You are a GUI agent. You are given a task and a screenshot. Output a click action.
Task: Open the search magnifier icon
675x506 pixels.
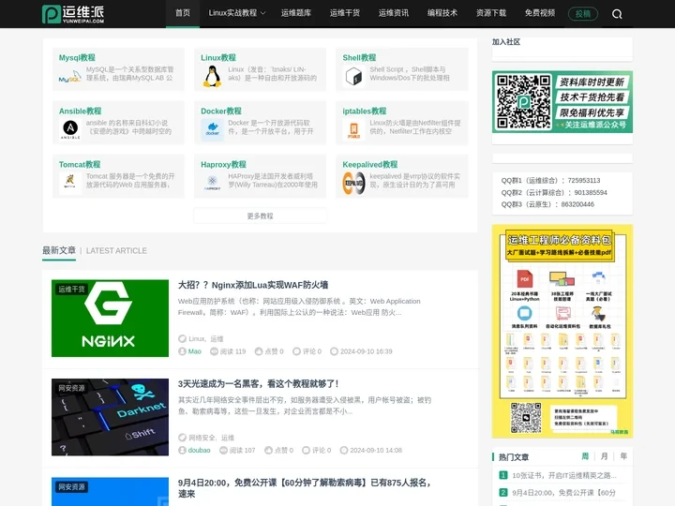(x=617, y=14)
